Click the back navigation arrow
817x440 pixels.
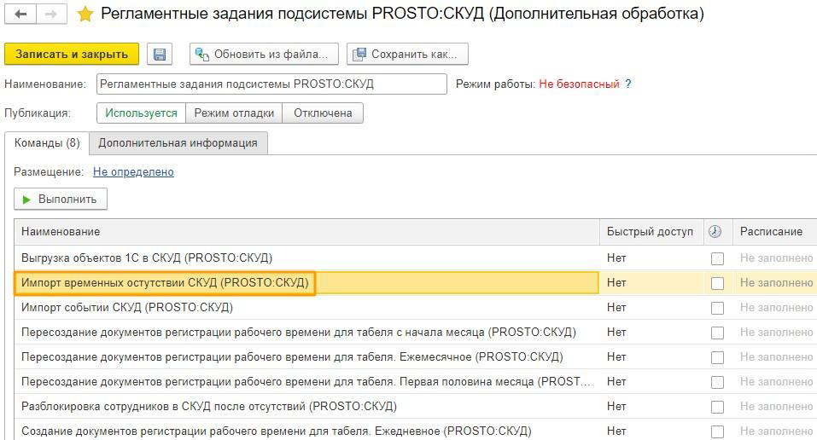click(20, 14)
